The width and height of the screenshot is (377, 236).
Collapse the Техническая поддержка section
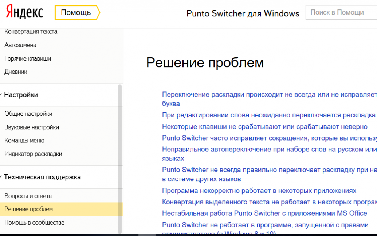pos(42,177)
